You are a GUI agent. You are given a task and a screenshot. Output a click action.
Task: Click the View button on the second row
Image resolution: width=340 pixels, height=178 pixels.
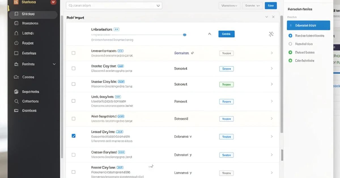point(226,68)
